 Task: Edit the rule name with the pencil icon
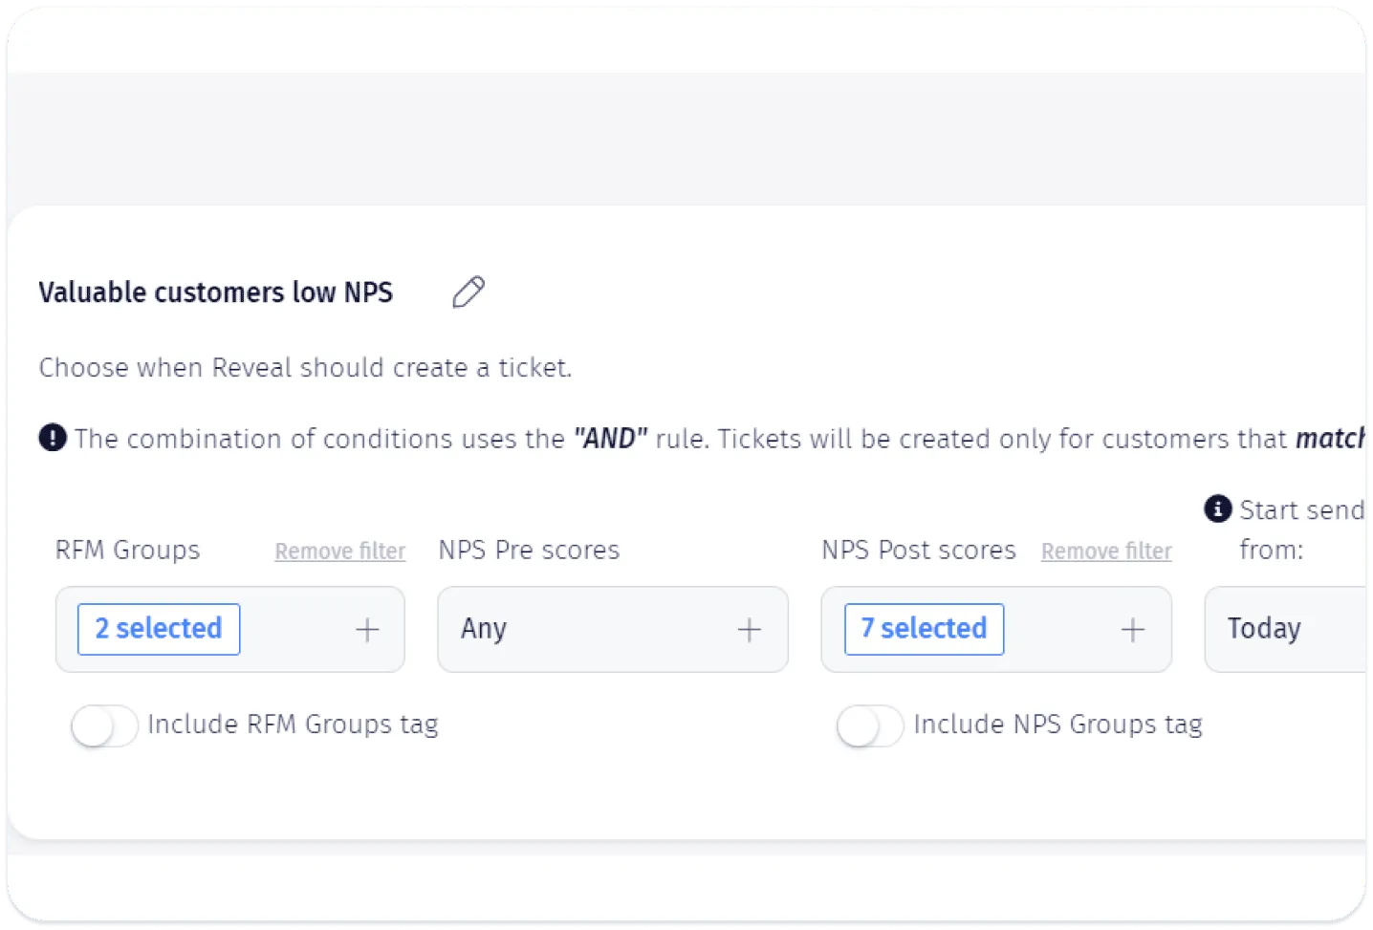(469, 292)
